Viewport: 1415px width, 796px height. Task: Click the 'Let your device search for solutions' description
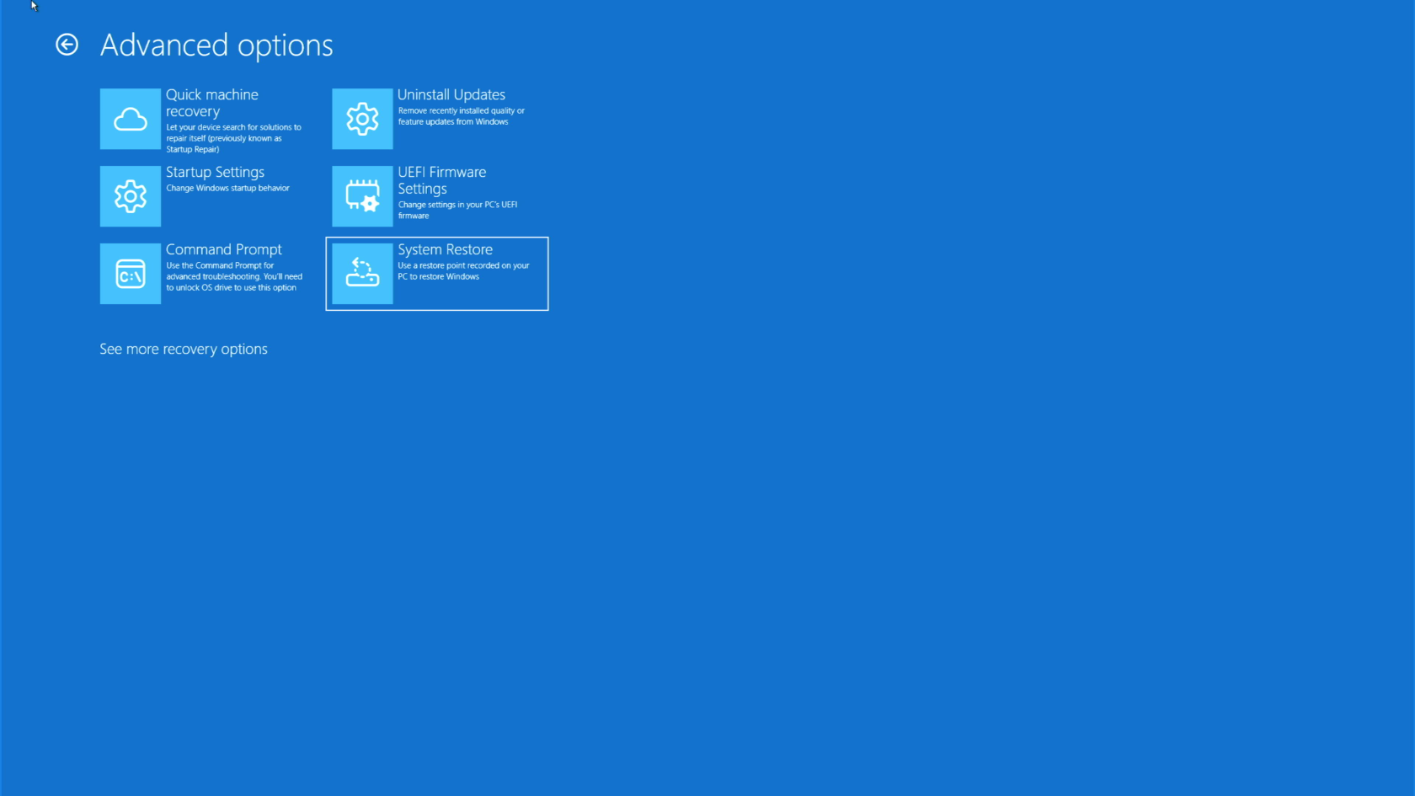pyautogui.click(x=233, y=138)
